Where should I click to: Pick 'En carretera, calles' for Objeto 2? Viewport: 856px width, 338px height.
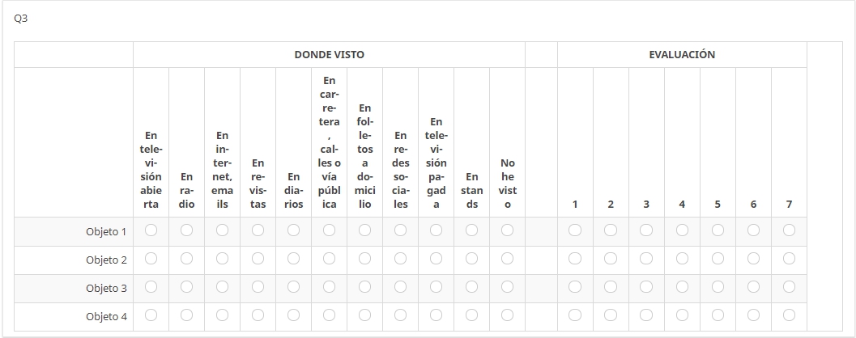(330, 259)
